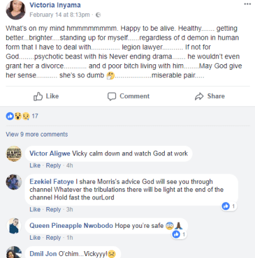The width and height of the screenshot is (255, 258).
Task: Open Victoria Inyama's profile picture
Action: point(16,9)
